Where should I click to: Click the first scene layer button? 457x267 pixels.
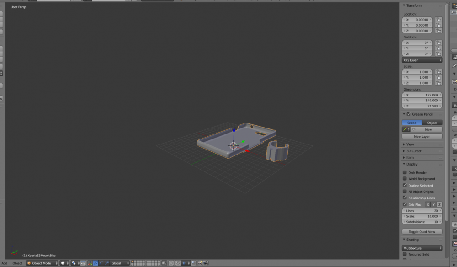133,262
